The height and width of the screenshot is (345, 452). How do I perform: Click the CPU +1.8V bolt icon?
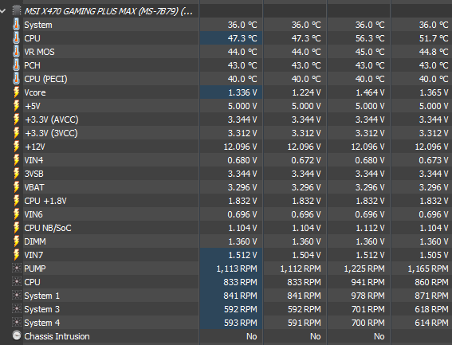point(17,201)
